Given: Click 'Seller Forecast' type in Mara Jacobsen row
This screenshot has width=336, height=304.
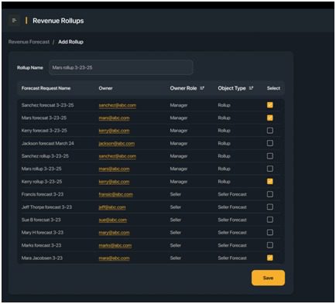Looking at the screenshot, I should tap(232, 258).
